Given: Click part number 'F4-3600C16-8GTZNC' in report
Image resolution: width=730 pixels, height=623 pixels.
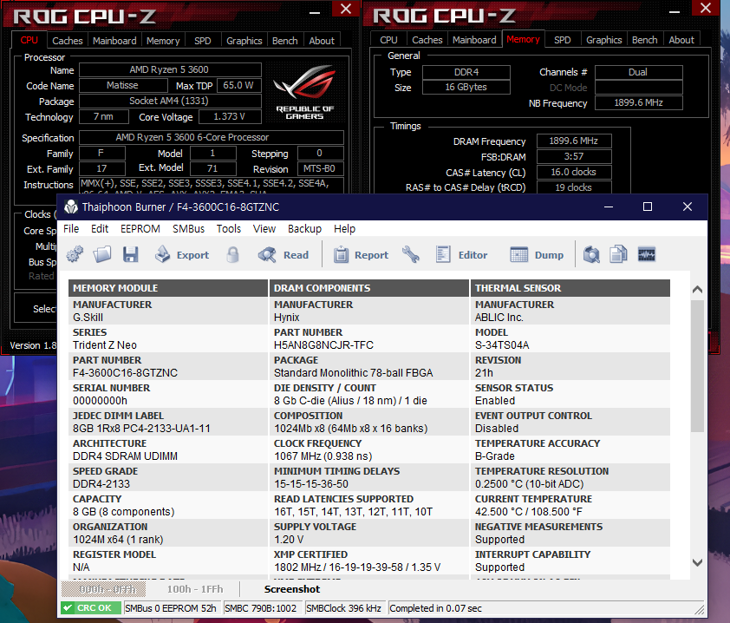Looking at the screenshot, I should click(x=125, y=373).
